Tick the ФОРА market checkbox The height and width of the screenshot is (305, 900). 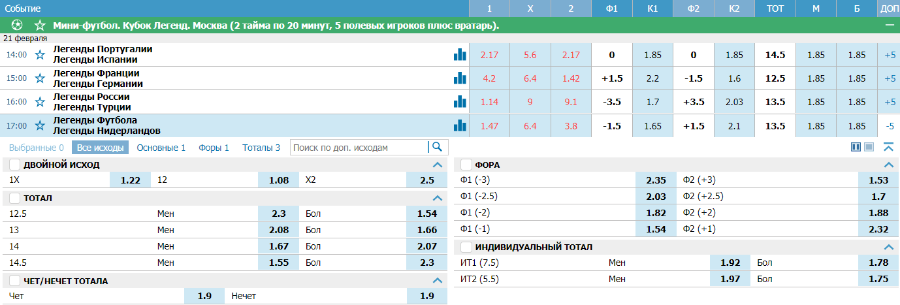tap(466, 165)
